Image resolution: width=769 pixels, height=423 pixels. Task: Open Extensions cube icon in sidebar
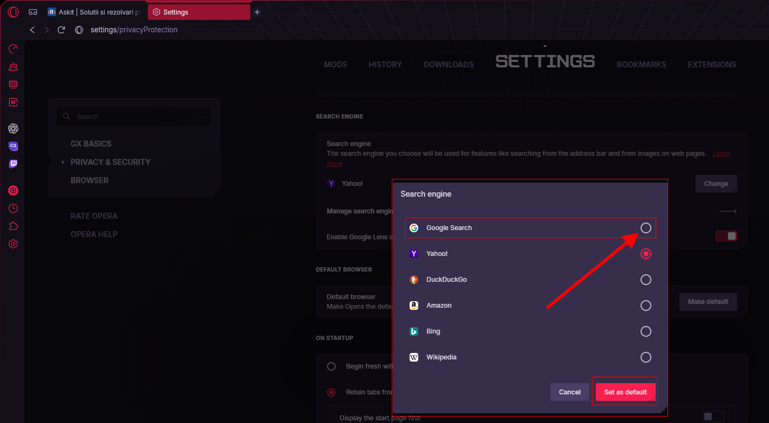[13, 226]
